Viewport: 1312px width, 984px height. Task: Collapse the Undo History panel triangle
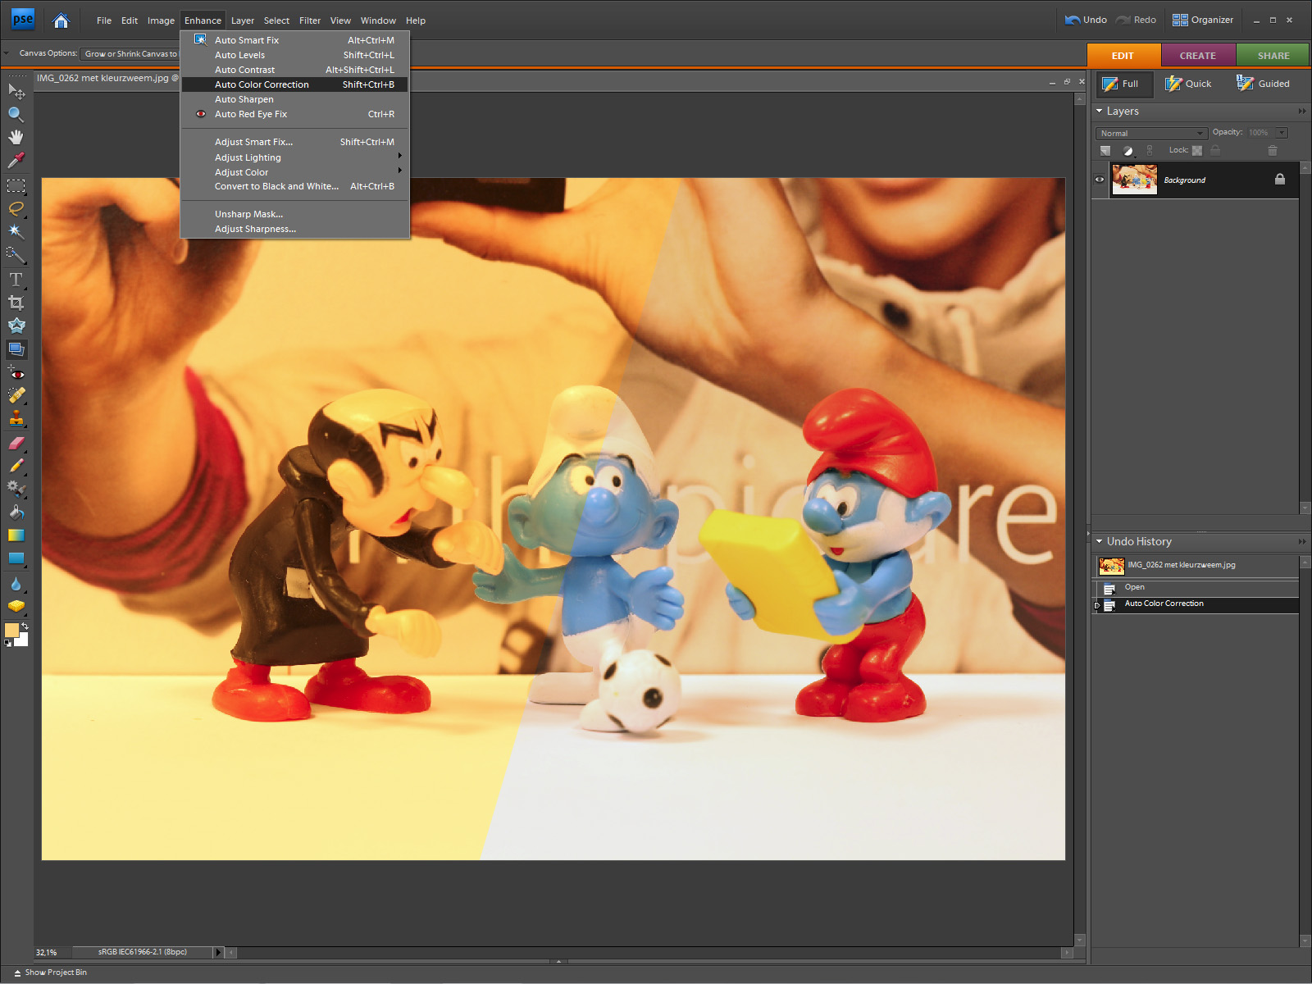1100,541
